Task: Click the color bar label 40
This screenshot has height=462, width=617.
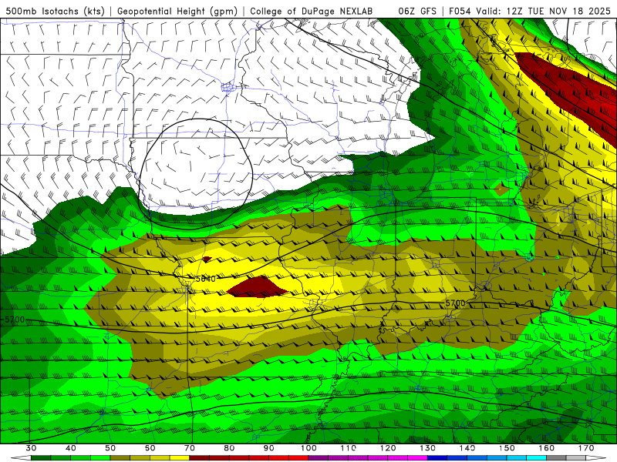Action: click(71, 448)
